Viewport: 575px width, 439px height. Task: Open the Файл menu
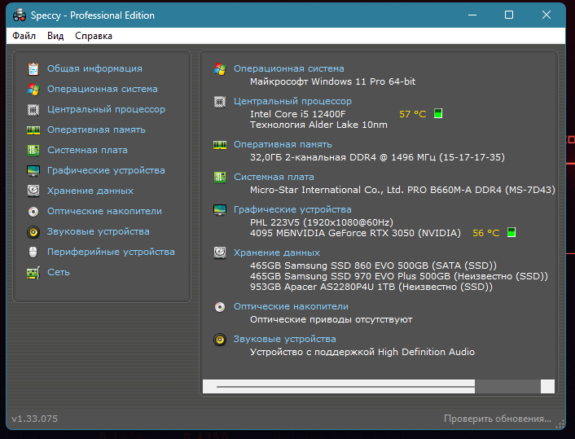pos(24,36)
